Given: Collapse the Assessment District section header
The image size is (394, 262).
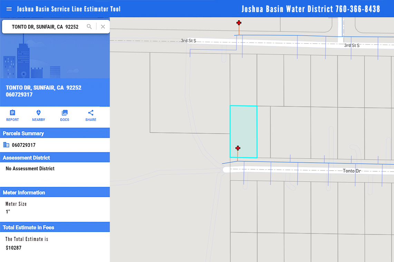Looking at the screenshot, I should [55, 157].
